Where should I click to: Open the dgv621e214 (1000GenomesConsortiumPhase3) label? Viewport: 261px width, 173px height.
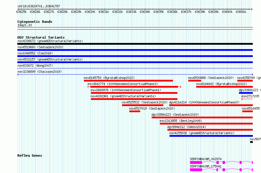[x=204, y=102]
